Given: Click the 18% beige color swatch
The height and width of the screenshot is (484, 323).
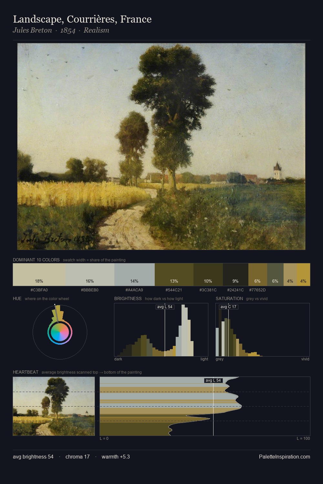Looking at the screenshot, I should click(x=39, y=275).
